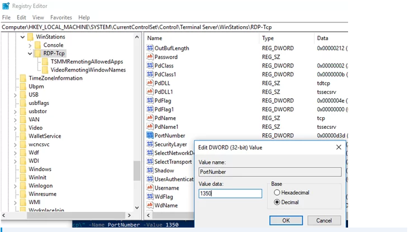Open the Edit menu
The image size is (415, 232).
21,18
